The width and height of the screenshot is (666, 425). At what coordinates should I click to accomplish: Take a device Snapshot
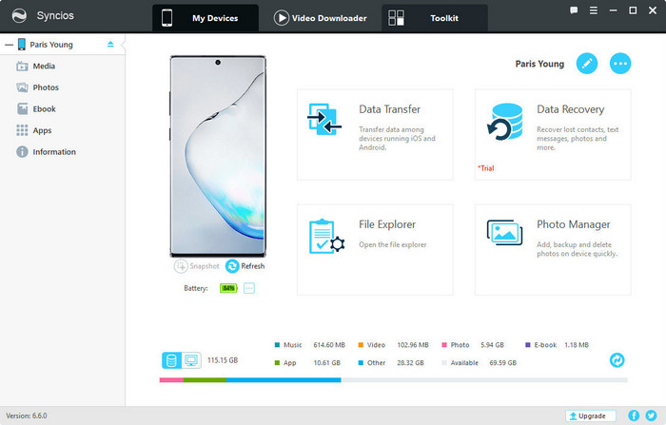[x=197, y=266]
